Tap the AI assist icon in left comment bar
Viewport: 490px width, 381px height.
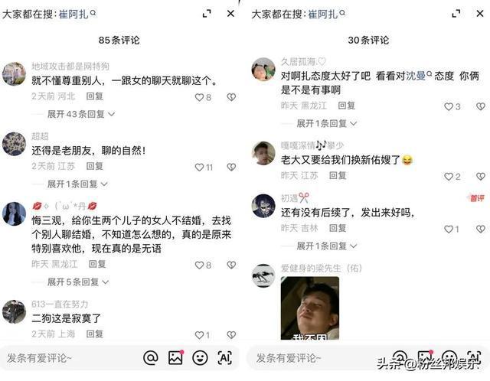224,358
